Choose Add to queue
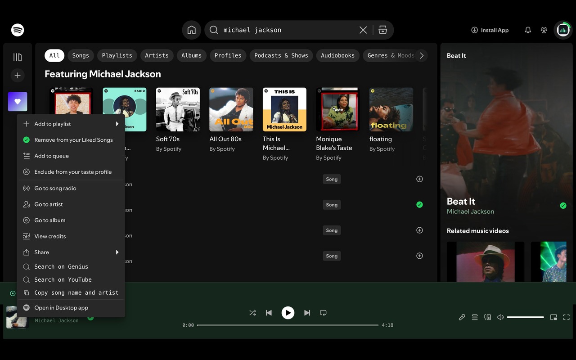Image resolution: width=576 pixels, height=360 pixels. [71, 156]
